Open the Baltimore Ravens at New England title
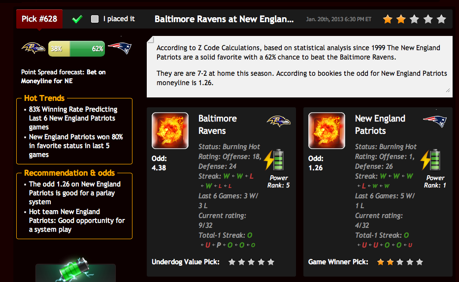The width and height of the screenshot is (459, 282). pos(224,19)
